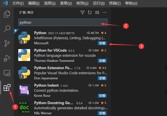The image size is (167, 116).
Task: Click the Python Extension Pack logo
Action: [24, 73]
